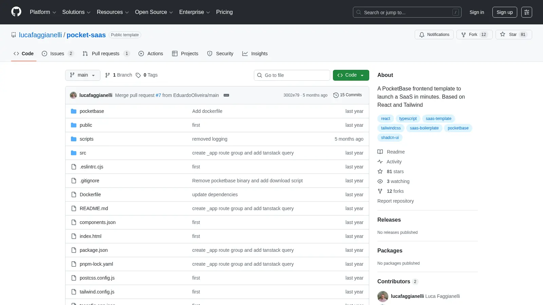543x305 pixels.
Task: View the 15 Commits history
Action: [x=348, y=95]
